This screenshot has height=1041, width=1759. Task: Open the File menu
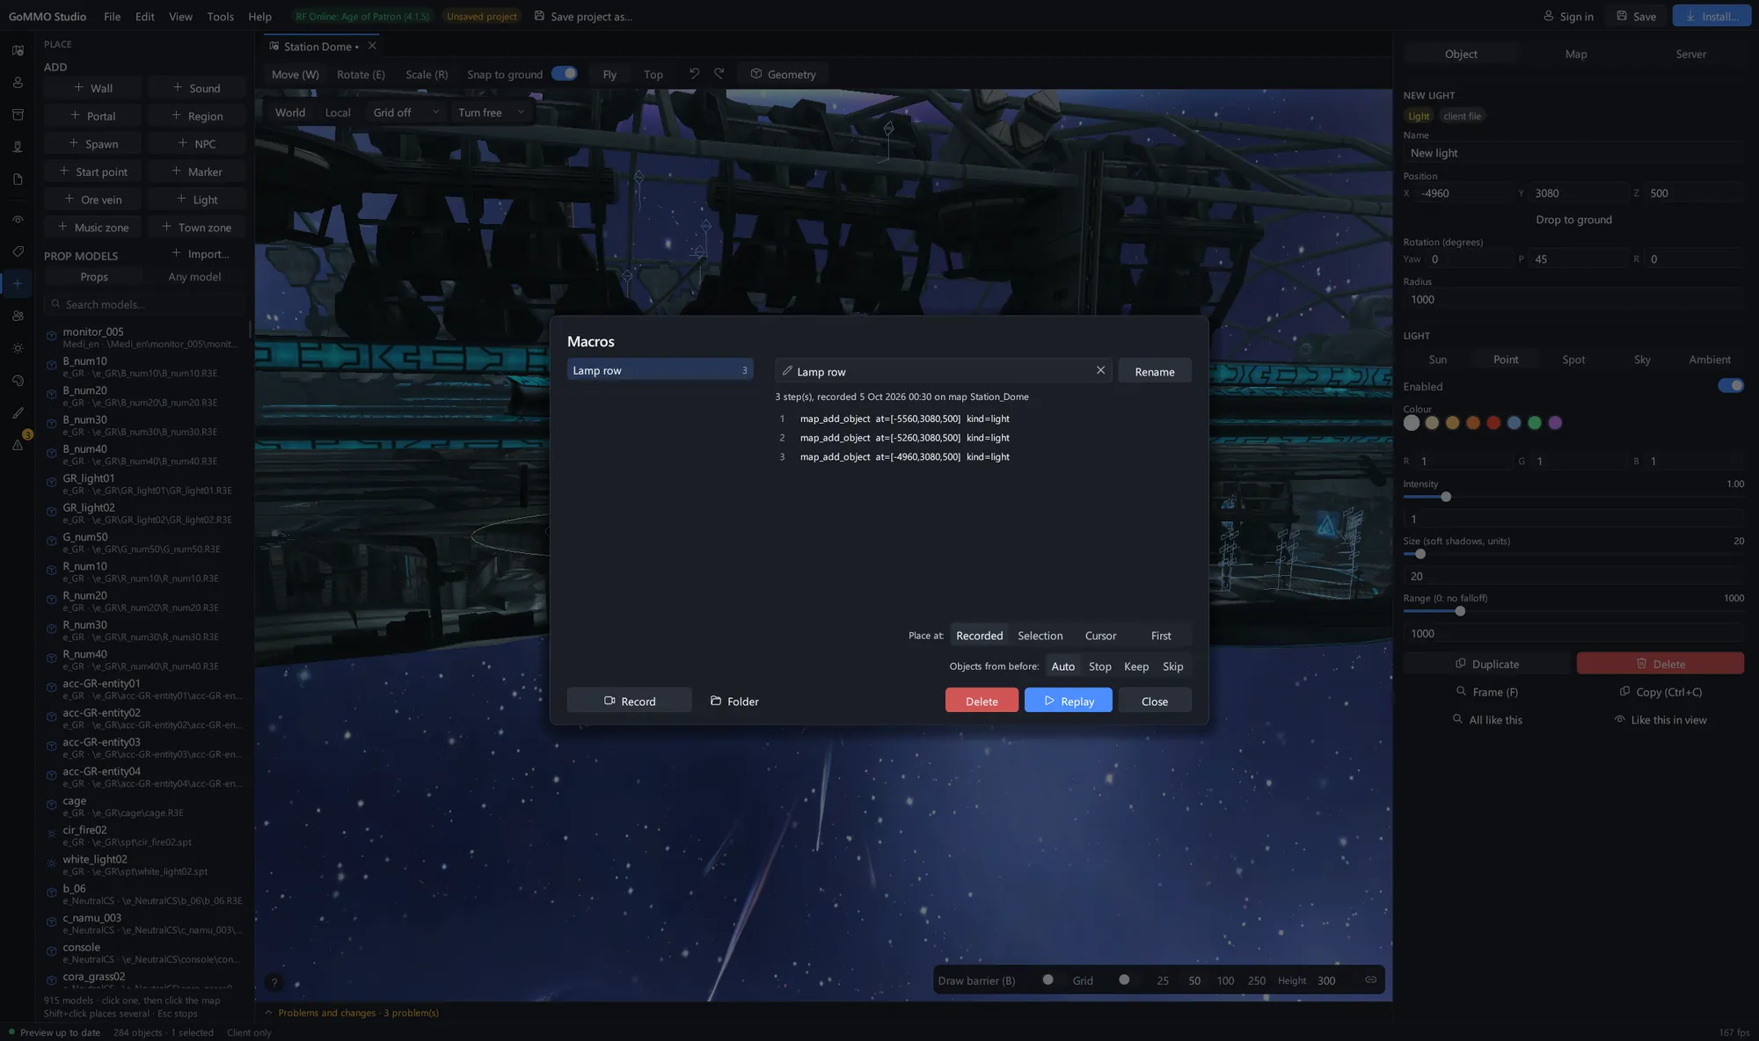(112, 16)
